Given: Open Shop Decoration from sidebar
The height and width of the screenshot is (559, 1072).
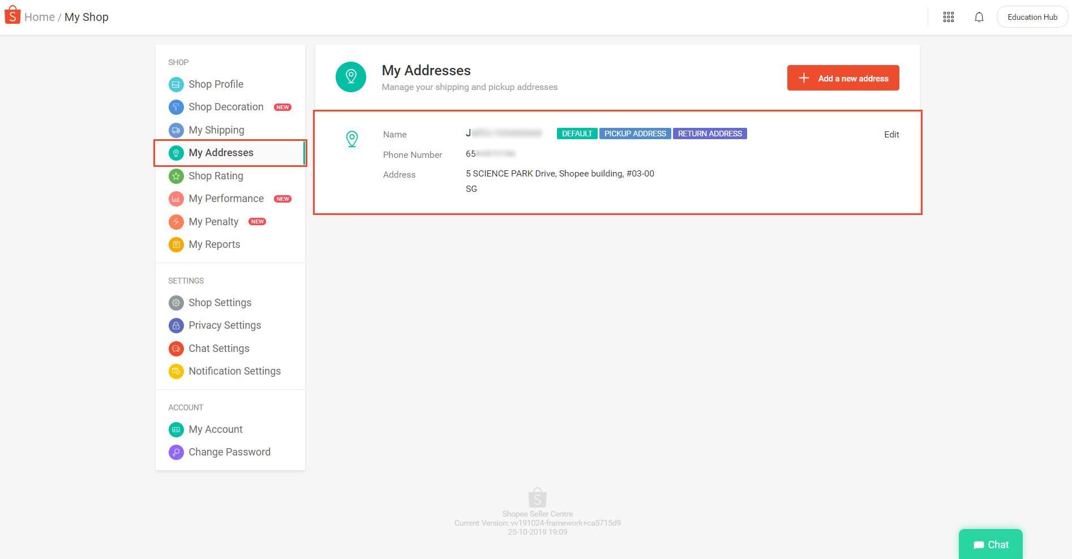Looking at the screenshot, I should tap(226, 107).
